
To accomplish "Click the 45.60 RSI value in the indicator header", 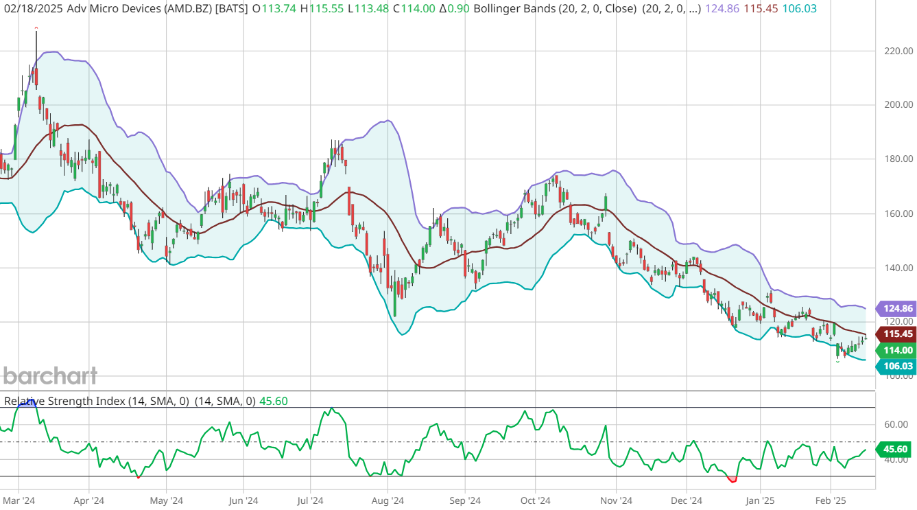I will pyautogui.click(x=274, y=401).
